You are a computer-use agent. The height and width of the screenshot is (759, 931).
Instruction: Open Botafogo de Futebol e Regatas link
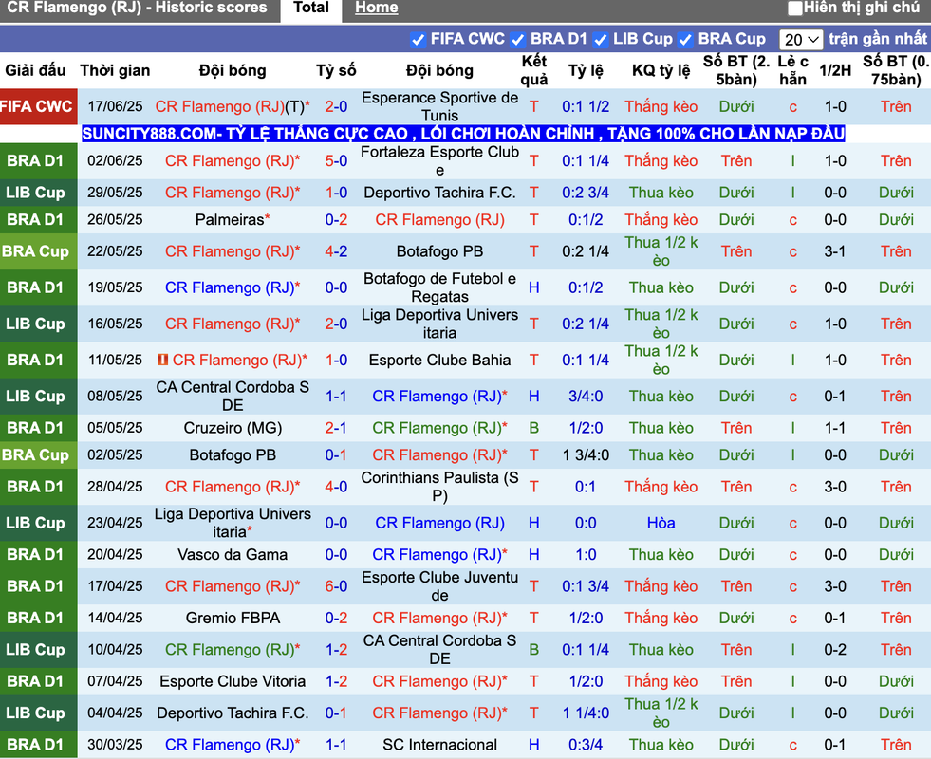click(x=439, y=287)
